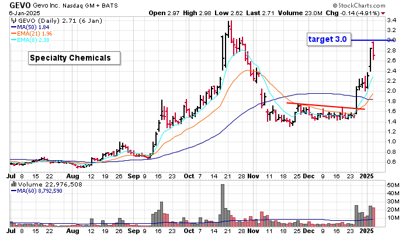Click the 'Low 2.62' value
The image size is (409, 236).
coord(229,13)
